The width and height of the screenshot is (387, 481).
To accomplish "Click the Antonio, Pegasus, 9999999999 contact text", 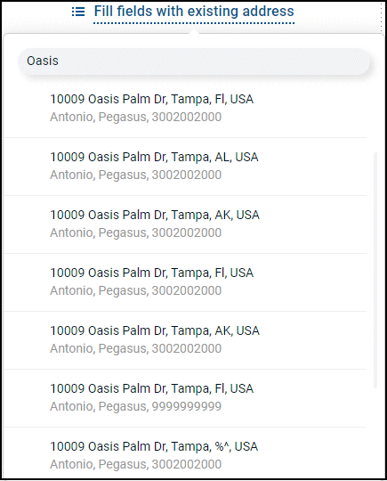I will pos(136,406).
